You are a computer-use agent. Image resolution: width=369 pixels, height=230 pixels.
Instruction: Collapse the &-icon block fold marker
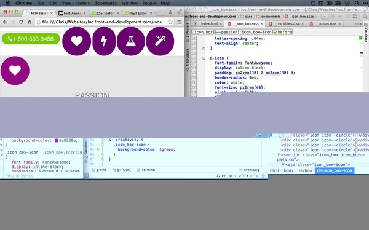click(204, 58)
